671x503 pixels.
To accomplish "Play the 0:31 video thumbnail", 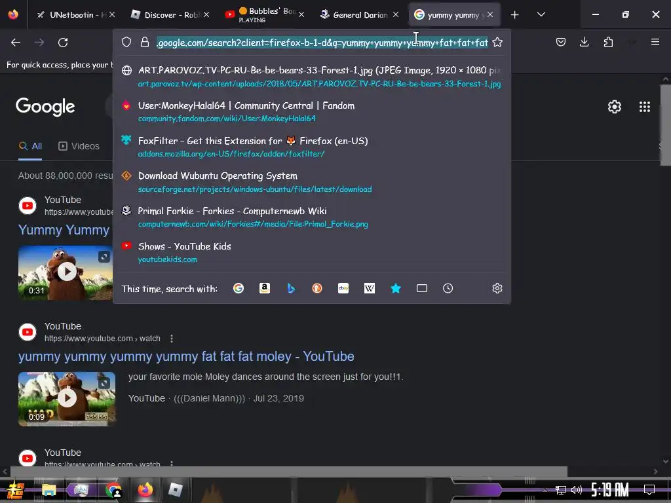I will point(66,272).
